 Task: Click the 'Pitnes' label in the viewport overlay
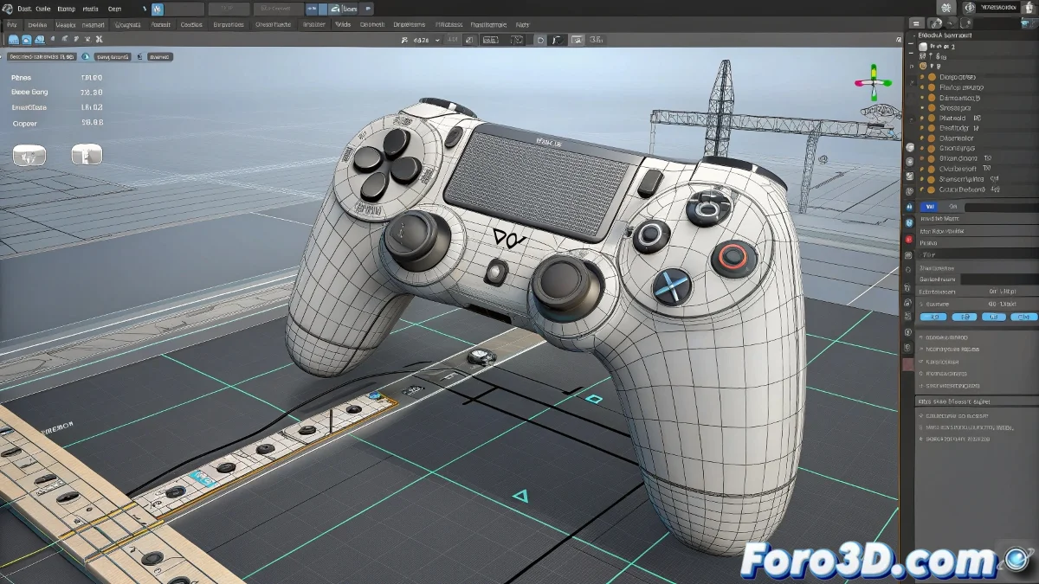point(21,77)
